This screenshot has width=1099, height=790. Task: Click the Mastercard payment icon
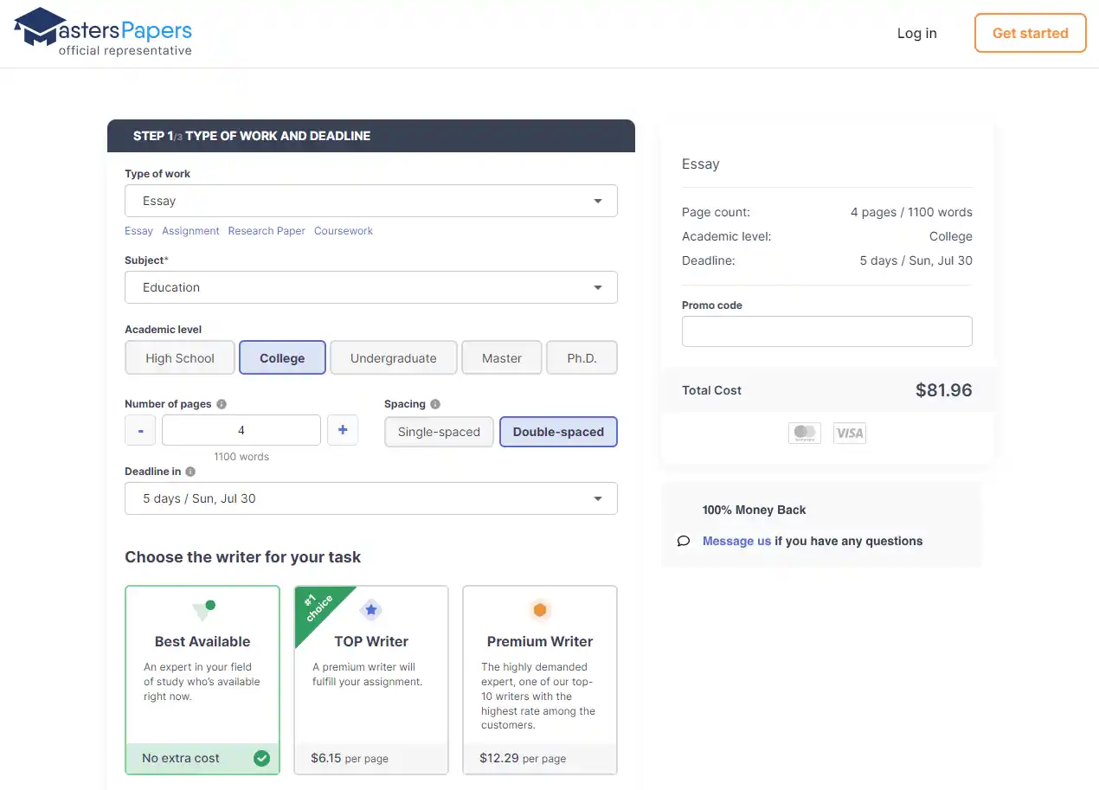click(805, 433)
